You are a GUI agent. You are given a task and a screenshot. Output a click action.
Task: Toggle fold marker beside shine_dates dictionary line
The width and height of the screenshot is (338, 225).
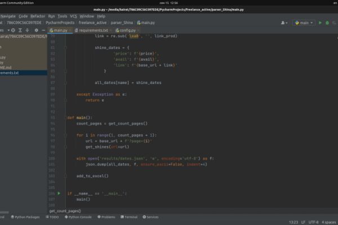pyautogui.click(x=65, y=48)
